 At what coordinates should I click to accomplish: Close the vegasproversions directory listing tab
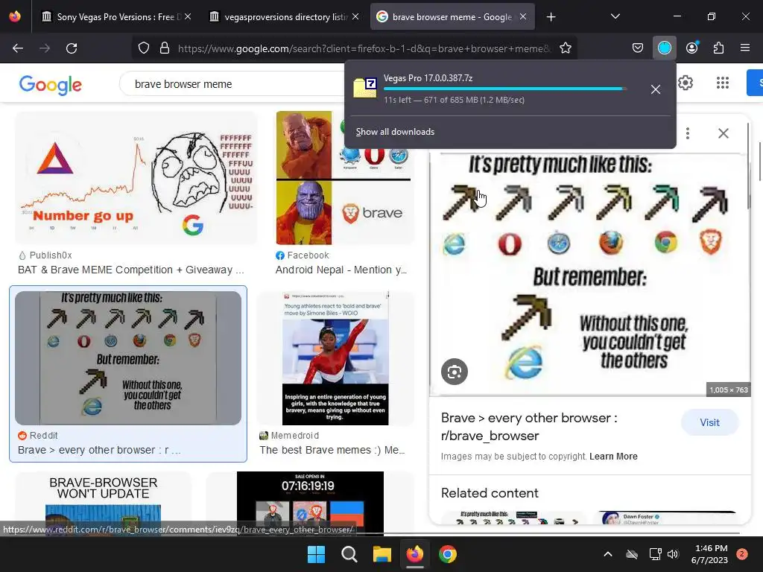[x=355, y=16]
